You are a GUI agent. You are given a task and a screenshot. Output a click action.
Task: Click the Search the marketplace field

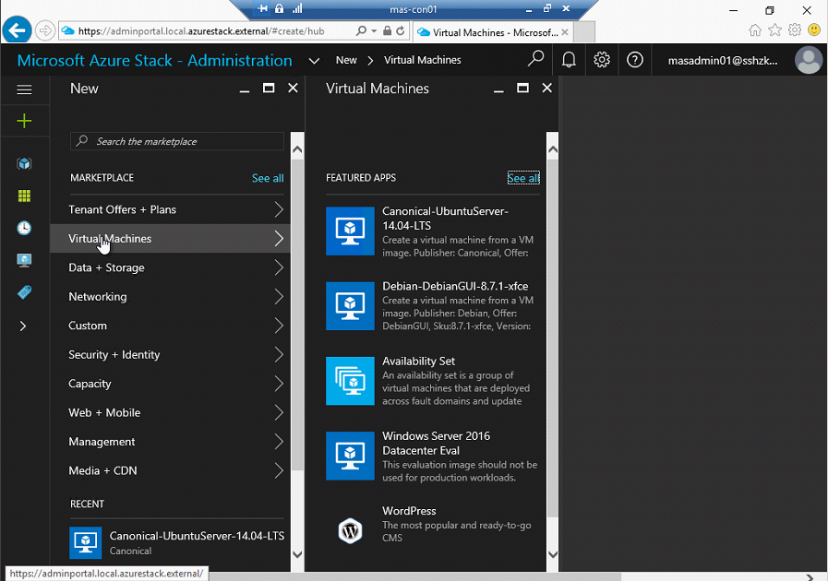point(177,141)
